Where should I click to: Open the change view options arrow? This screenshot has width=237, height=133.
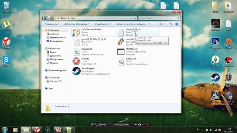point(164,24)
